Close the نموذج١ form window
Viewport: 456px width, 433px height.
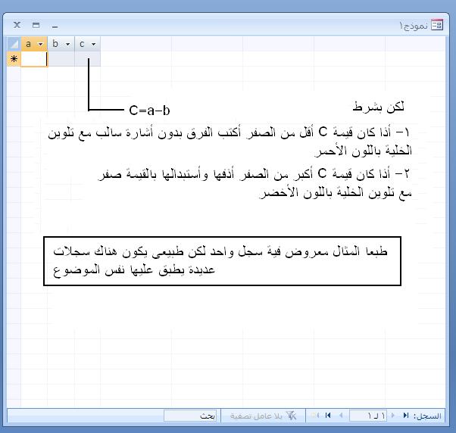click(x=17, y=25)
